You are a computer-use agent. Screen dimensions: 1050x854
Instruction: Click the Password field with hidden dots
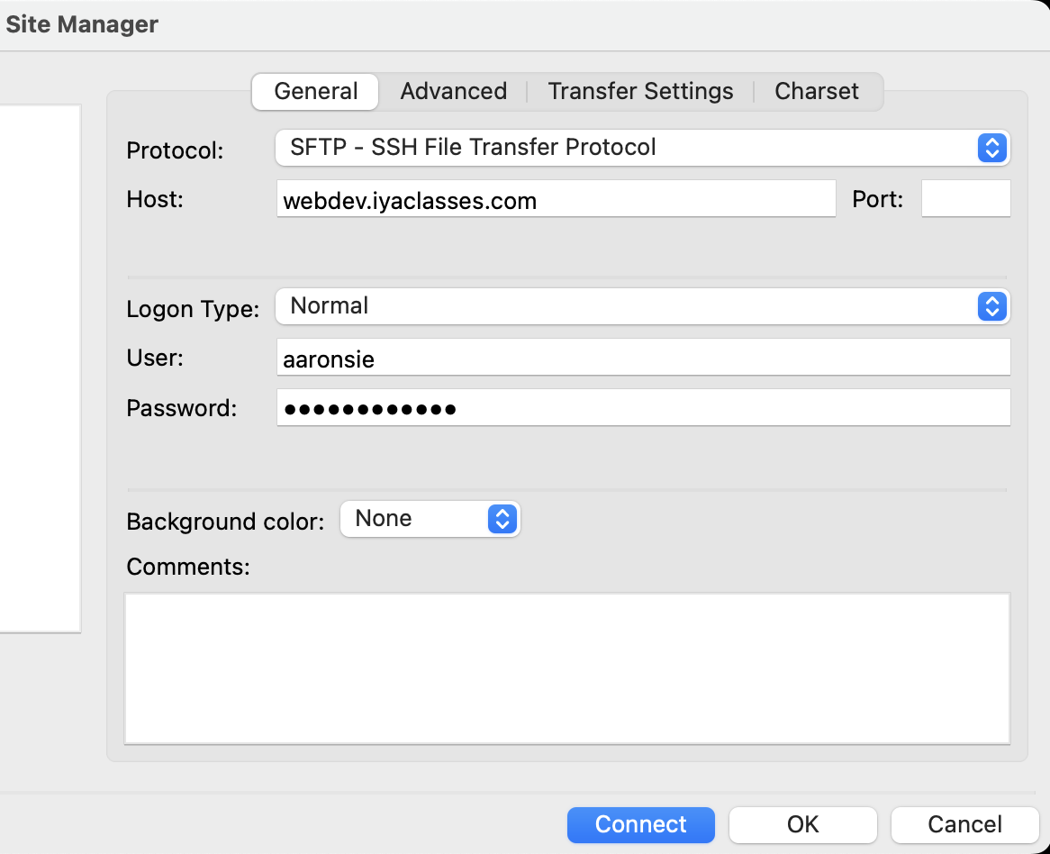[x=630, y=407]
